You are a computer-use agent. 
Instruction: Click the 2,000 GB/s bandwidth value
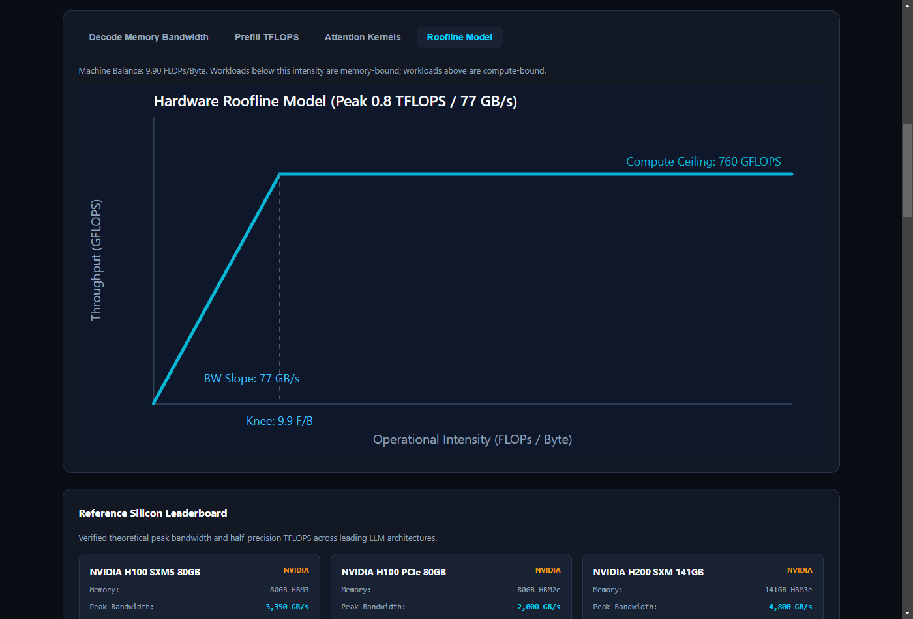[x=539, y=607]
